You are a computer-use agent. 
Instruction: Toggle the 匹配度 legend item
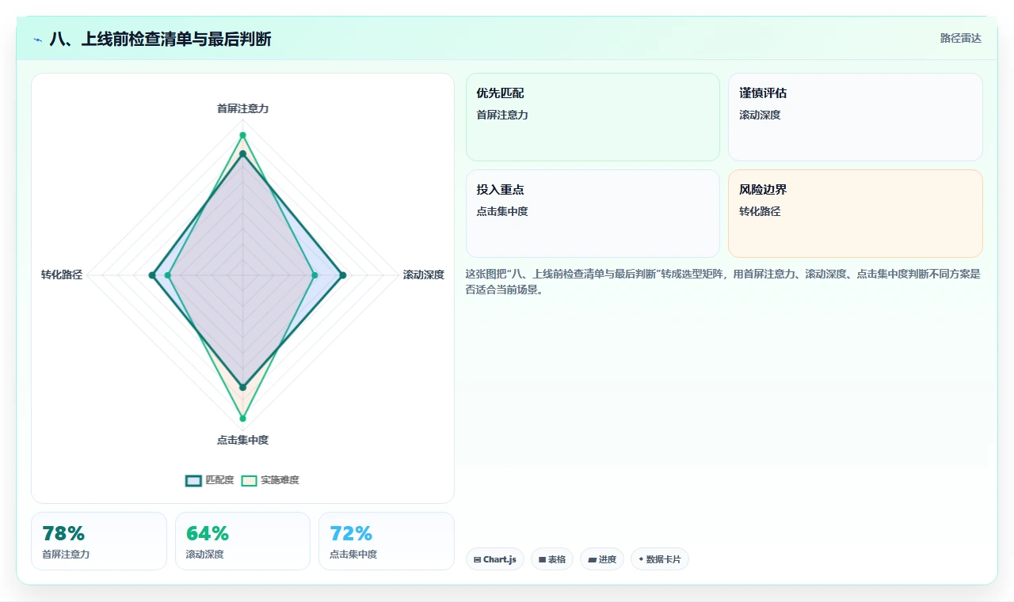(210, 480)
